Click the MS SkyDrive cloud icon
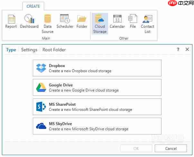This screenshot has height=157, width=194. pos(41,126)
